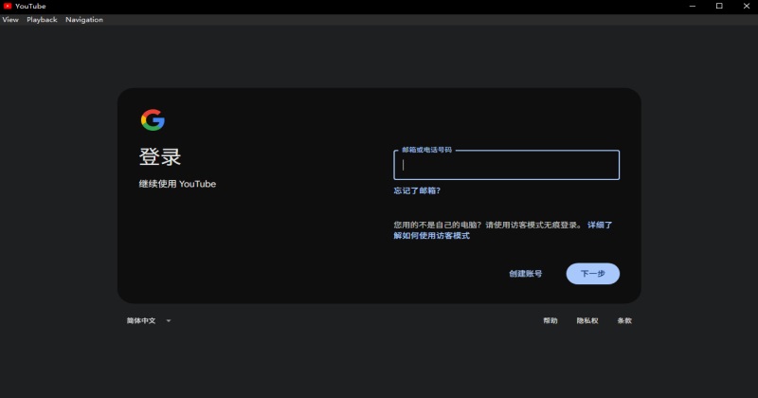Click the 继续使用 YouTube text
The width and height of the screenshot is (758, 398).
click(x=177, y=184)
